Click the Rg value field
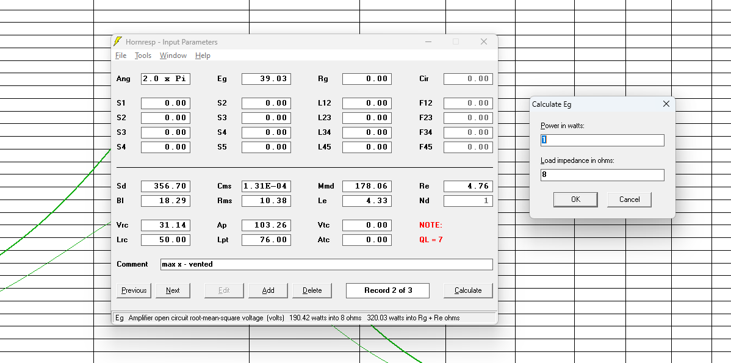Image resolution: width=731 pixels, height=363 pixels. (367, 79)
